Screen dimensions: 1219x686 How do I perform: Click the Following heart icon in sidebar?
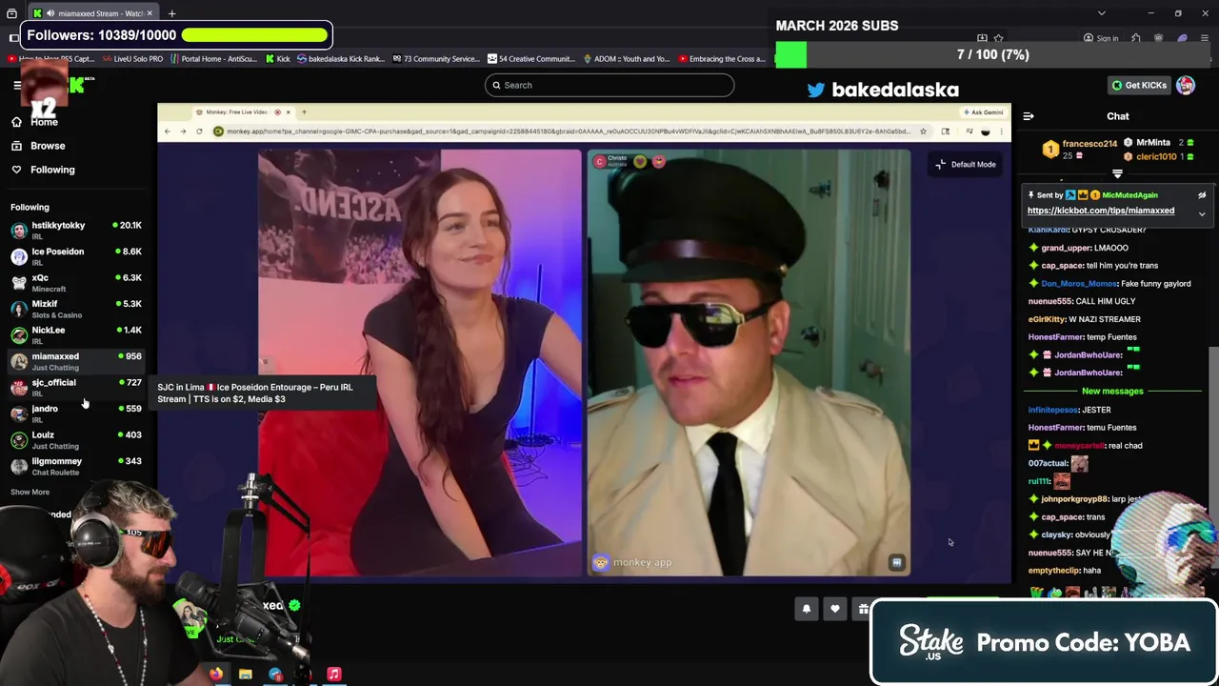(x=16, y=170)
